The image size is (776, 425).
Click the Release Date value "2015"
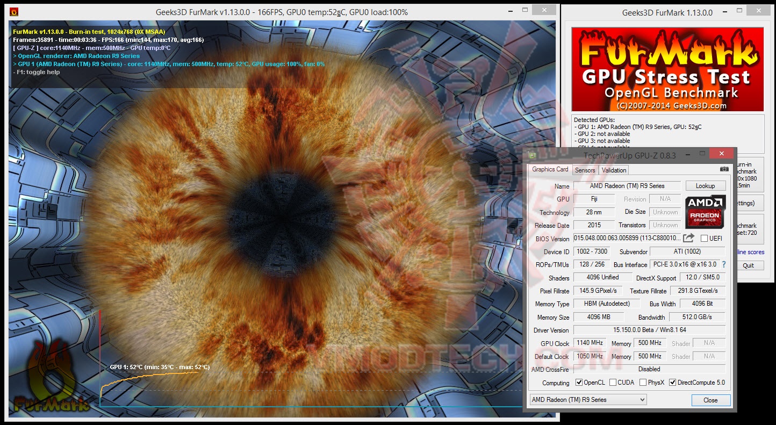coord(594,225)
